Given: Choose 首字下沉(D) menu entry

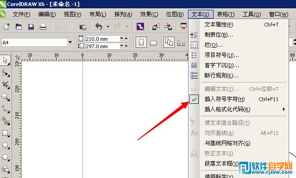Looking at the screenshot, I should pyautogui.click(x=239, y=65).
